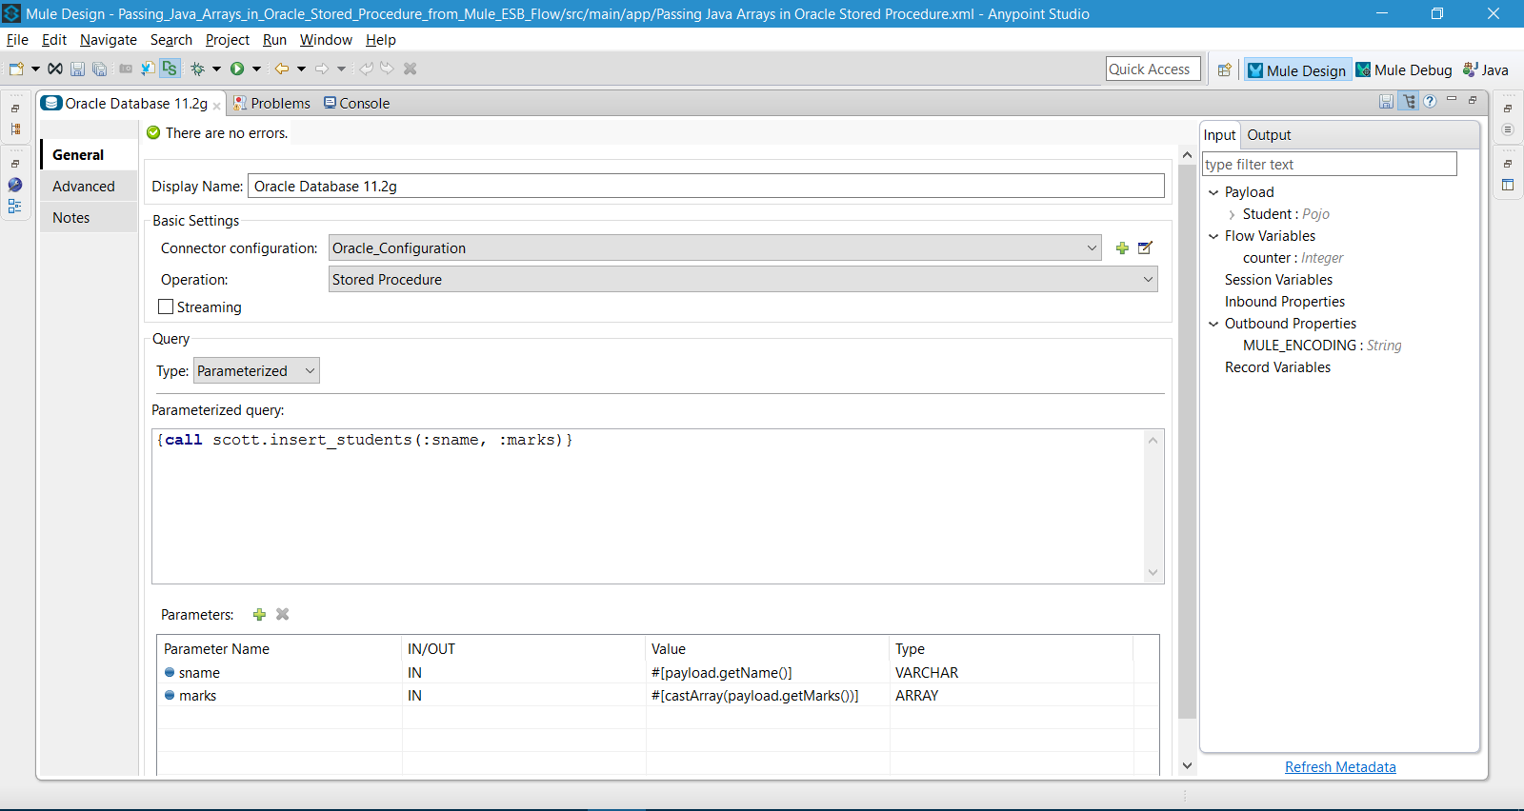
Task: Select the MULE_ENCODING : String property
Action: tap(1322, 346)
